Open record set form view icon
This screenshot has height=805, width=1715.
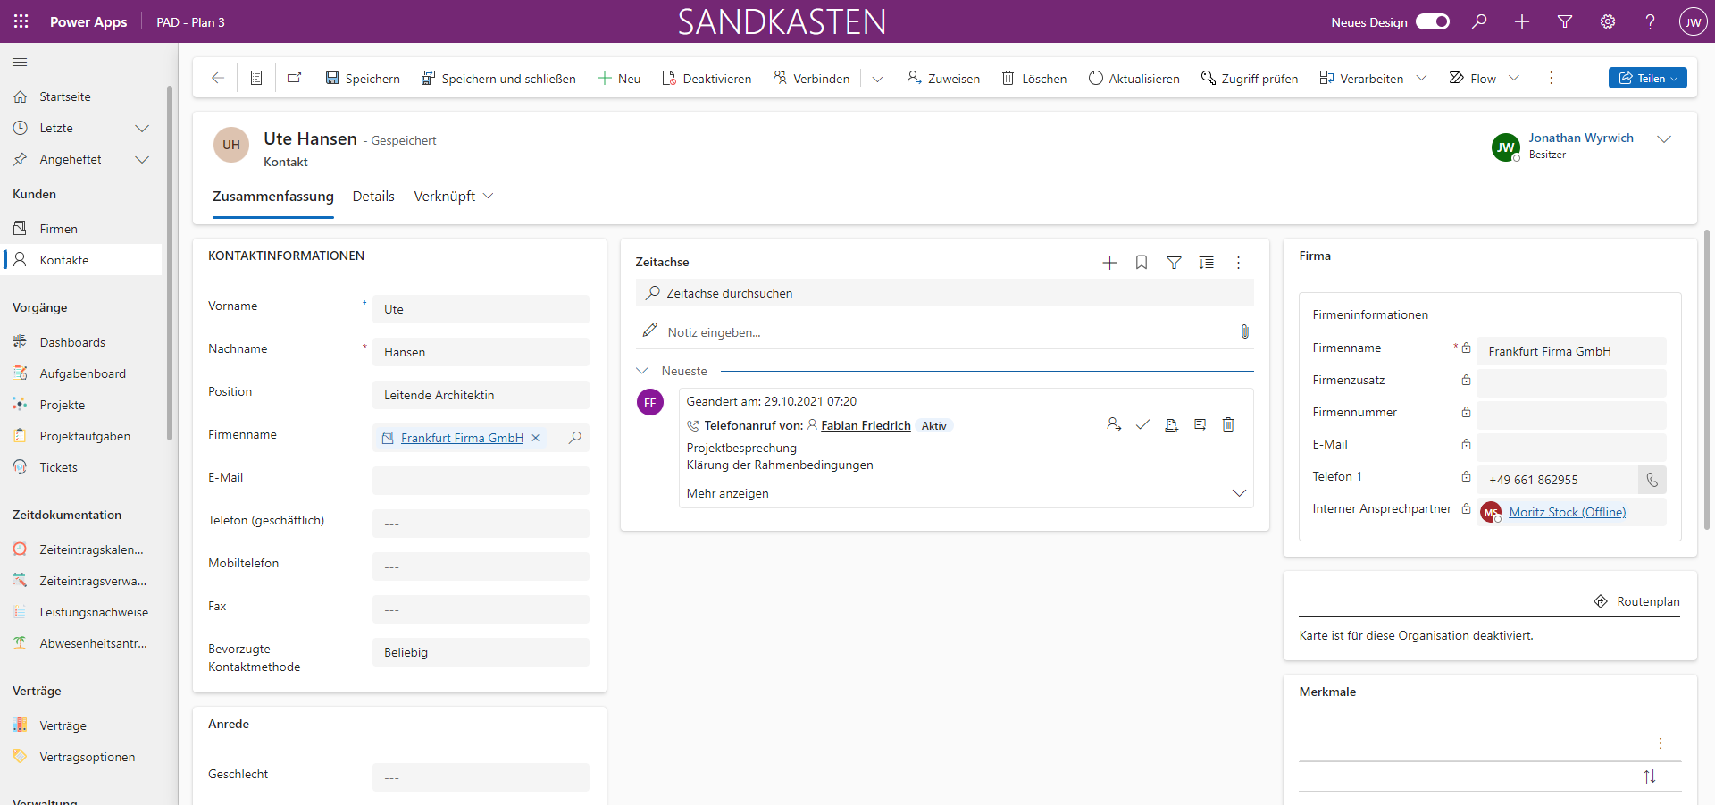coord(256,78)
